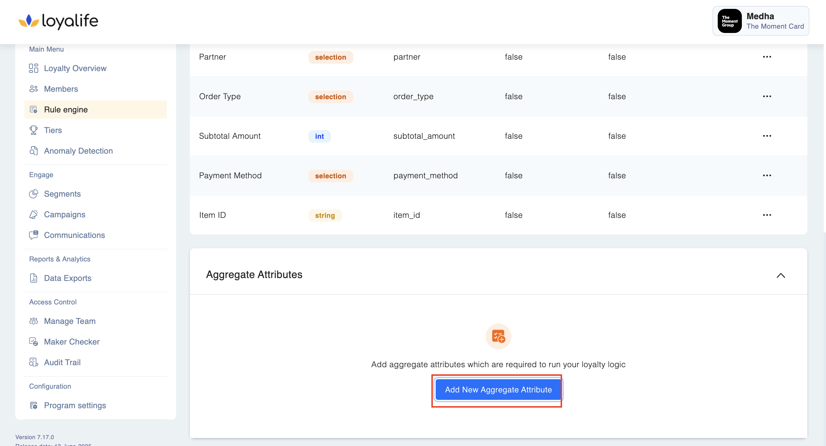The image size is (826, 446).
Task: Click the Payment Method selection tag
Action: click(330, 176)
